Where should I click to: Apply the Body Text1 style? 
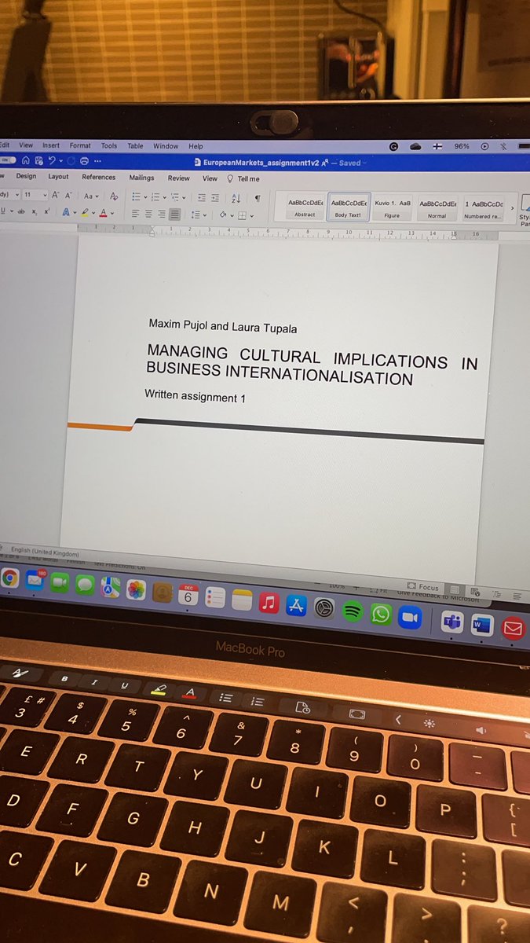click(x=349, y=208)
